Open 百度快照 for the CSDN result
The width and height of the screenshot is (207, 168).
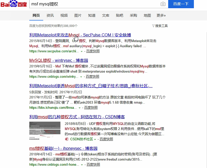click(x=106, y=139)
